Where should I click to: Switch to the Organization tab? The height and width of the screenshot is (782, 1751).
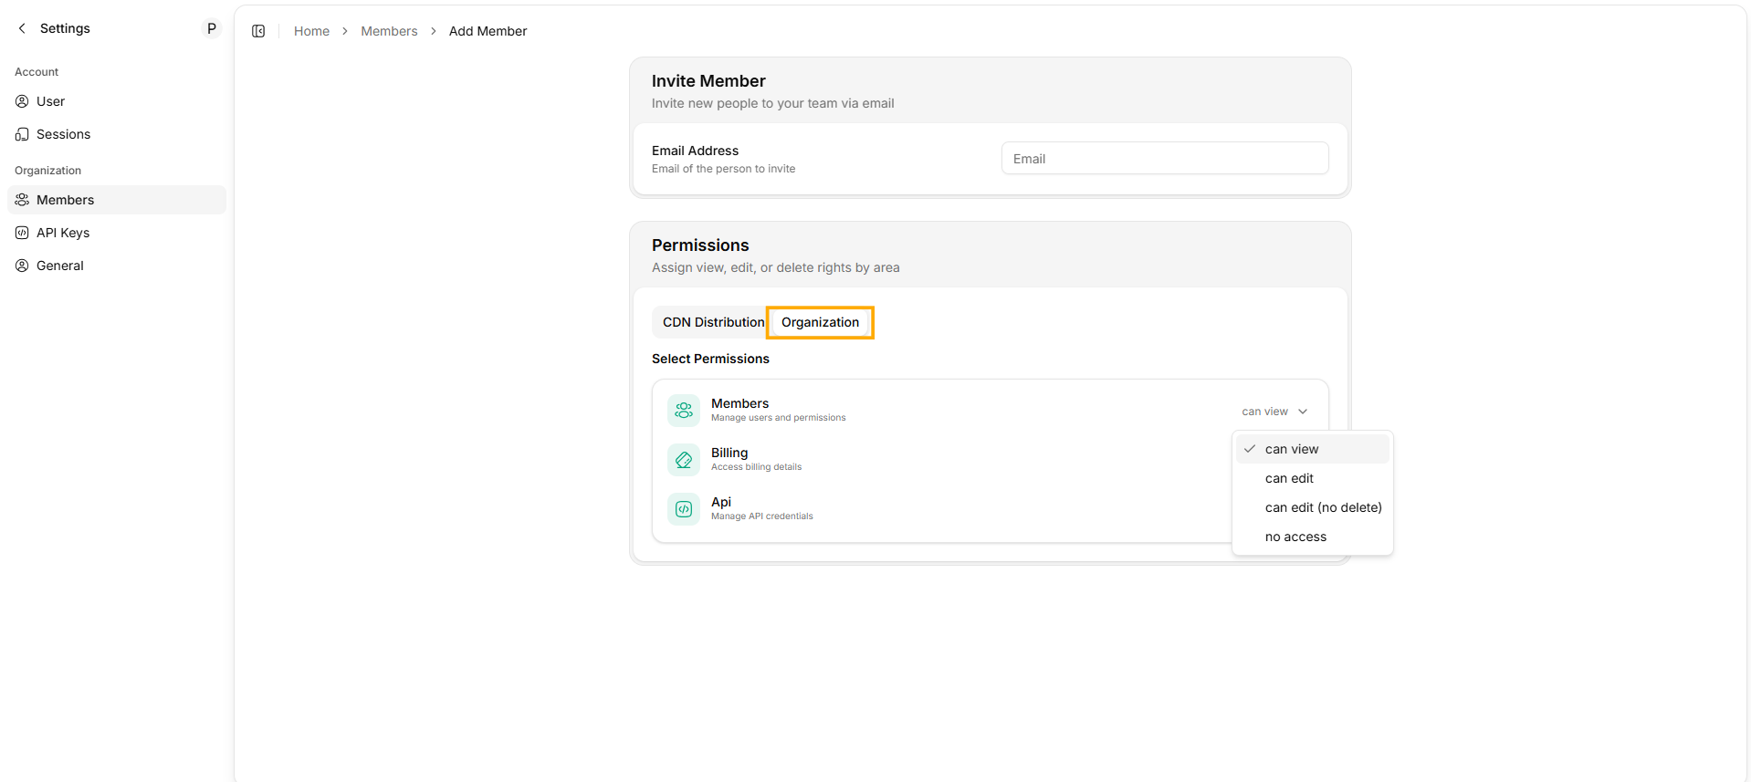tap(820, 322)
